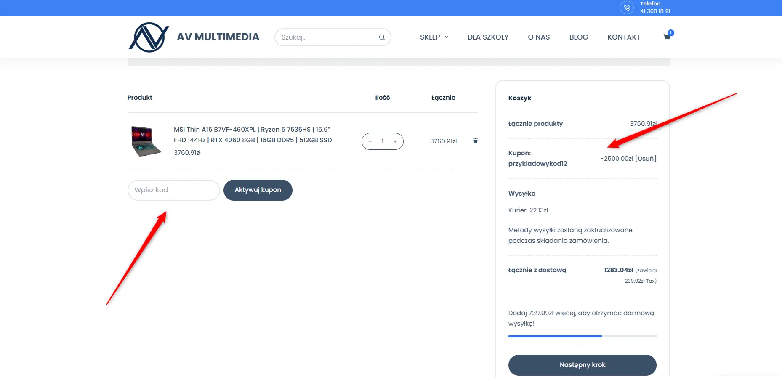Increase quantity with plus button

click(395, 141)
